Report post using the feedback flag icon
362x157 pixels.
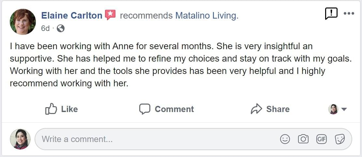[x=331, y=13]
